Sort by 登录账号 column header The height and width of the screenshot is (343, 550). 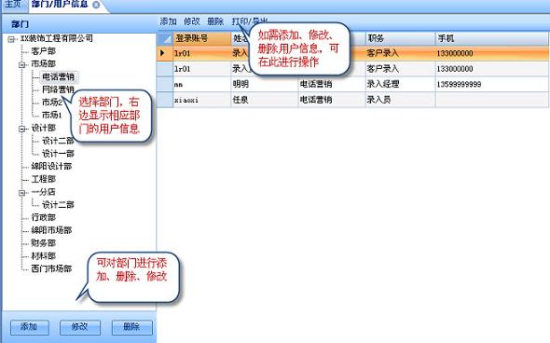tap(201, 38)
